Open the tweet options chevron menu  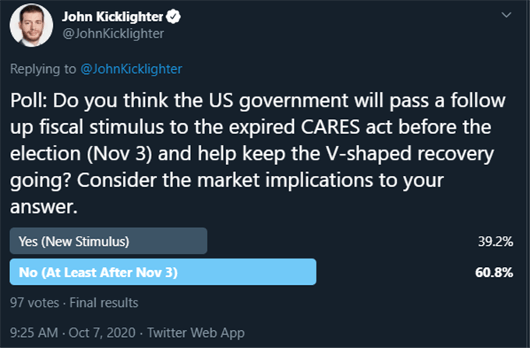506,15
